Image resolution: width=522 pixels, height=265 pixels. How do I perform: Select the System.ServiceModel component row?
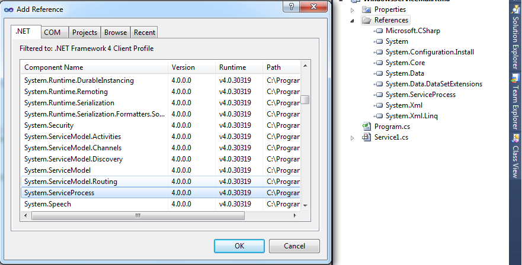click(x=160, y=170)
